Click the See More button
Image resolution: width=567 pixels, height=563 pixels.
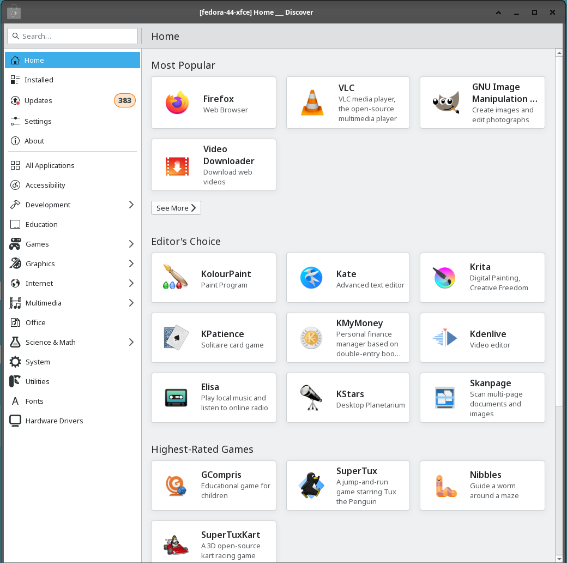176,208
